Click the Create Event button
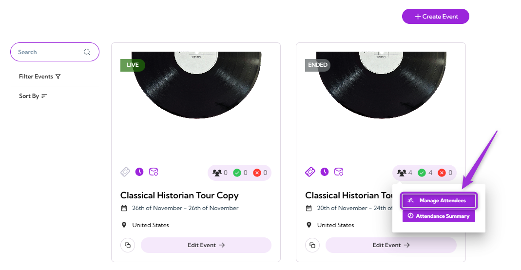The image size is (521, 270). [x=436, y=16]
